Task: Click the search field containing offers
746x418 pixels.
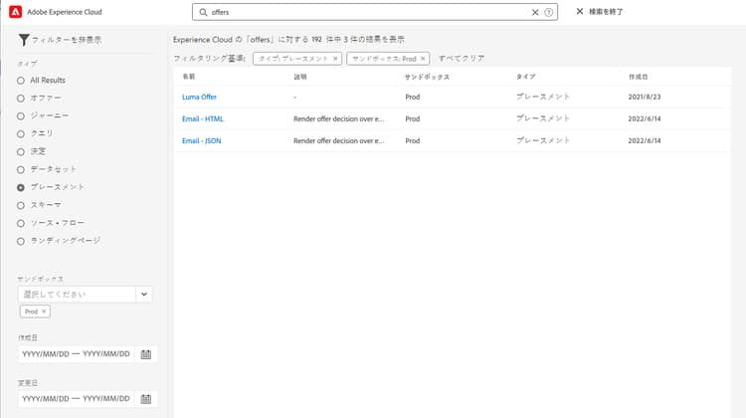Action: coord(375,12)
